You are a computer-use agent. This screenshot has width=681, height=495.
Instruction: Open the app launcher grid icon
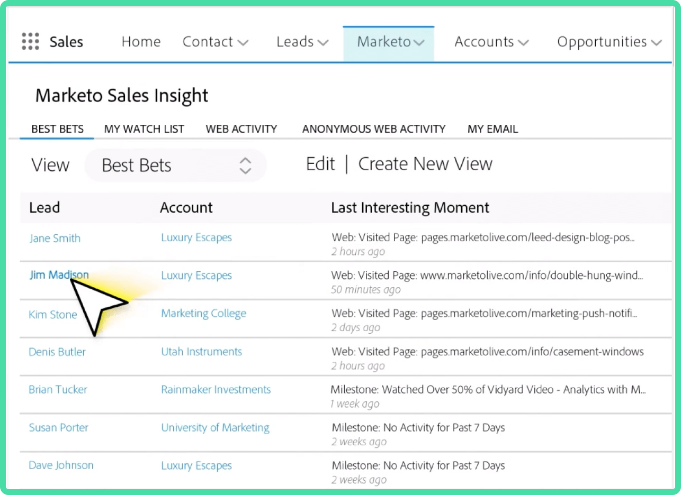click(31, 42)
